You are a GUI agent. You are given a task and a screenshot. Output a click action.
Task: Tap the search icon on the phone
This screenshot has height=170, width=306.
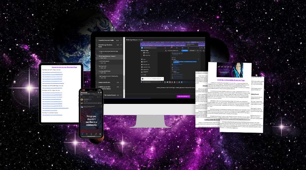click(99, 91)
